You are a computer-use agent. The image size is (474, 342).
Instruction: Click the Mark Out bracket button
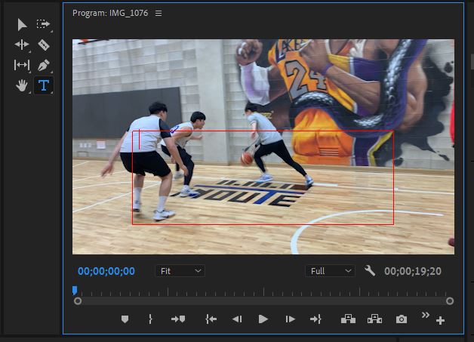click(x=150, y=319)
